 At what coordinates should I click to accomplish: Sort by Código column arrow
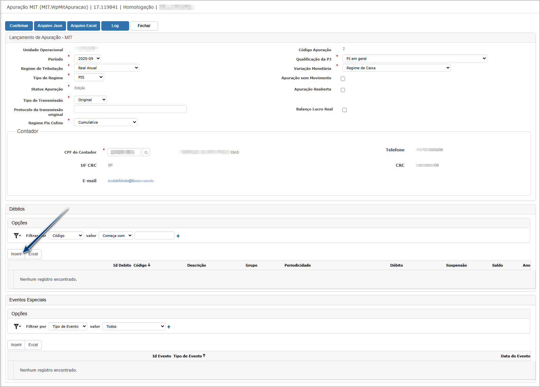coord(149,265)
